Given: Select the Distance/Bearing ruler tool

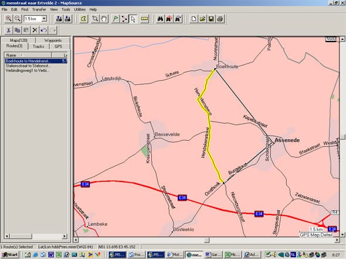Looking at the screenshot, I should coord(144,19).
